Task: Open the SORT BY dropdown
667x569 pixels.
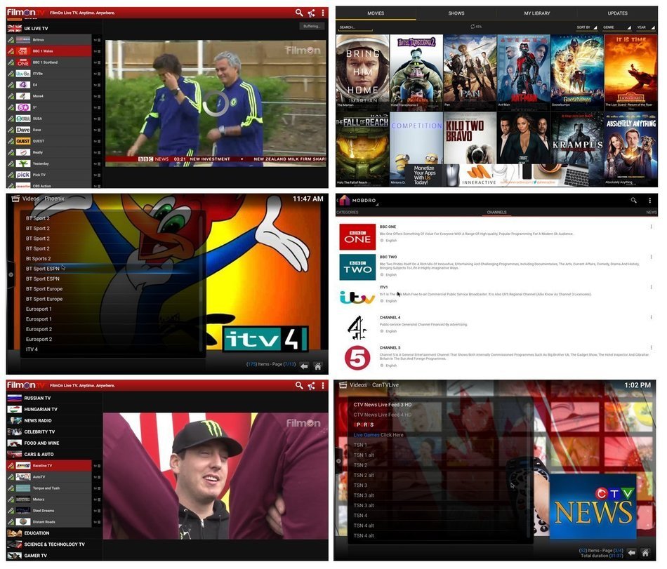Action: (587, 27)
